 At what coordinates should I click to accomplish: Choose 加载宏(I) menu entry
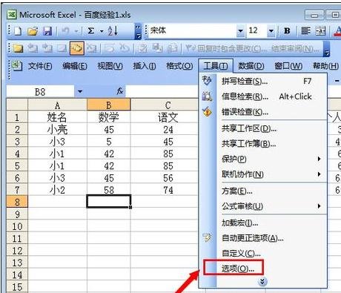(263, 223)
